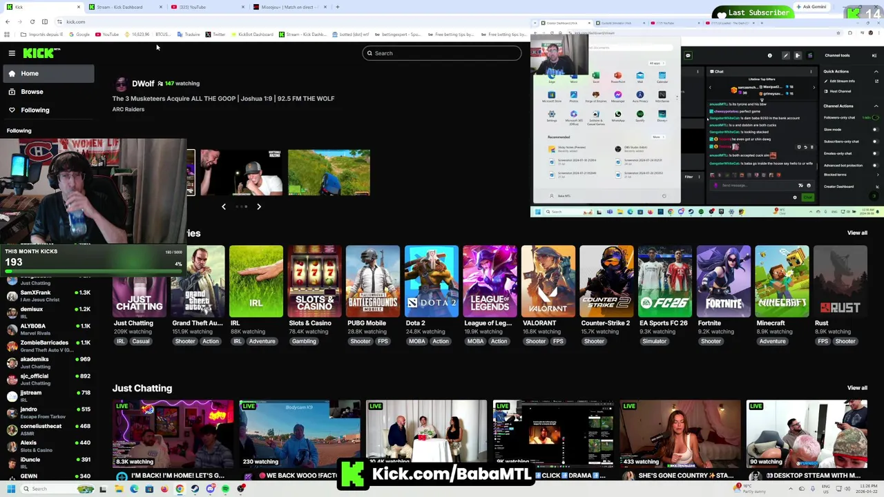Open DWolf's channel link
Screen dimensions: 884x497
point(143,84)
